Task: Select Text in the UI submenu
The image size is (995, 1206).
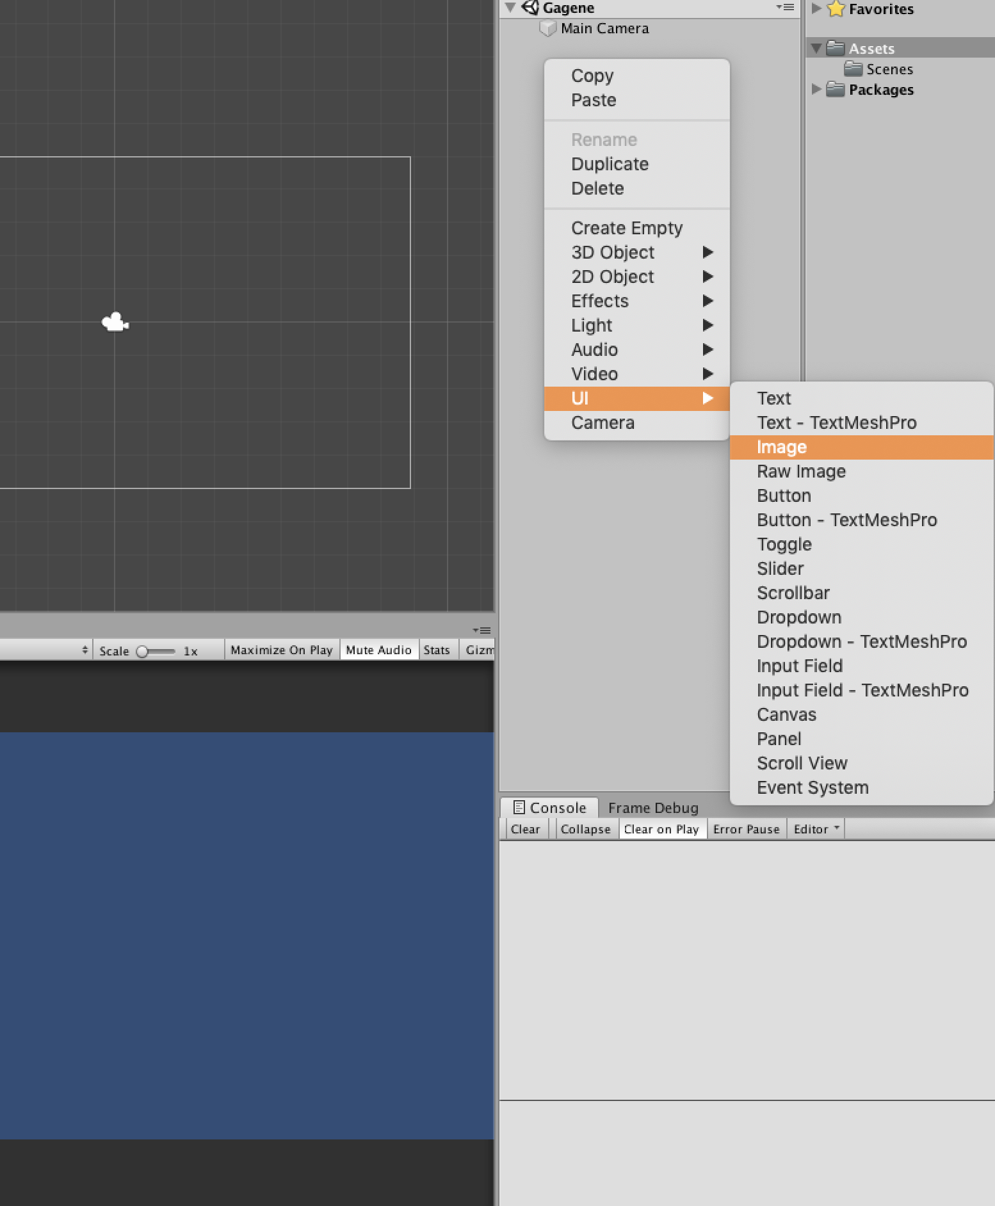Action: coord(861,398)
